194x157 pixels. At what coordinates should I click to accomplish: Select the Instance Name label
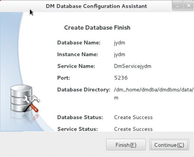click(x=78, y=54)
